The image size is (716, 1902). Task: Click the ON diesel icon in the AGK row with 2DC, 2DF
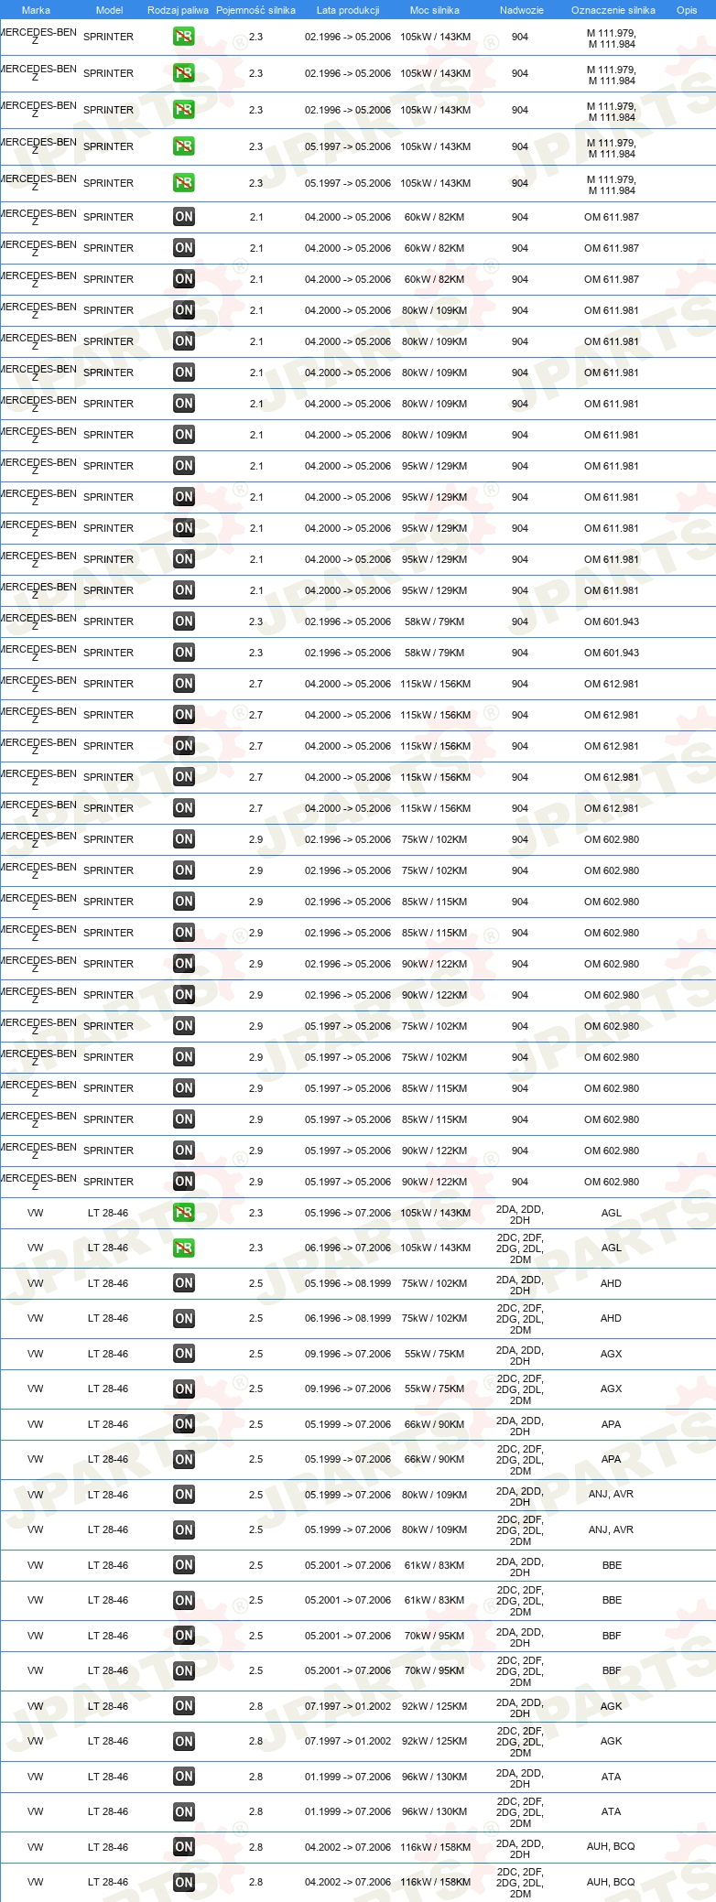click(184, 1741)
